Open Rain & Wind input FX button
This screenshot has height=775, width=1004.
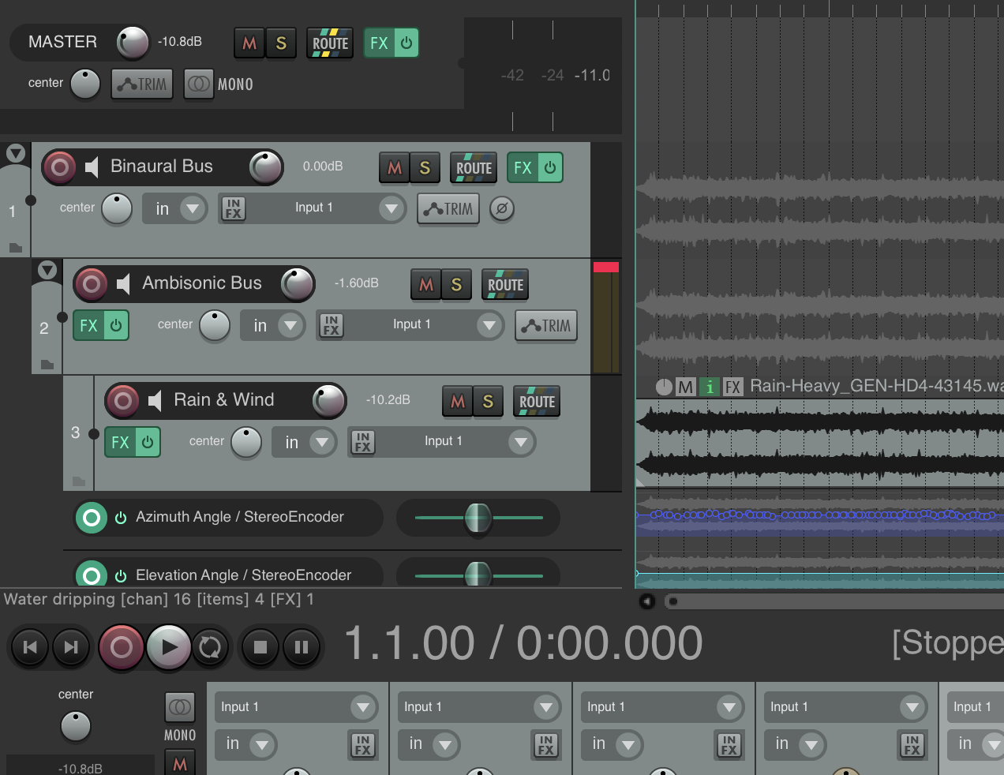[363, 442]
